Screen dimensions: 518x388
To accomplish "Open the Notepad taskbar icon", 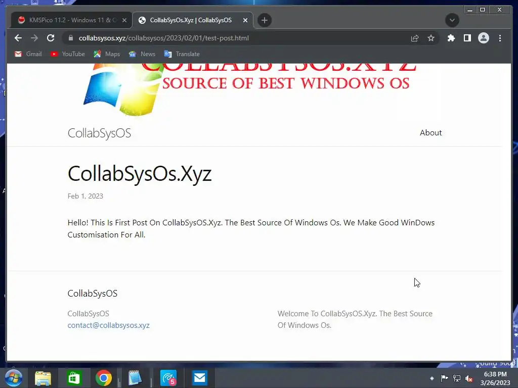I will tap(135, 378).
